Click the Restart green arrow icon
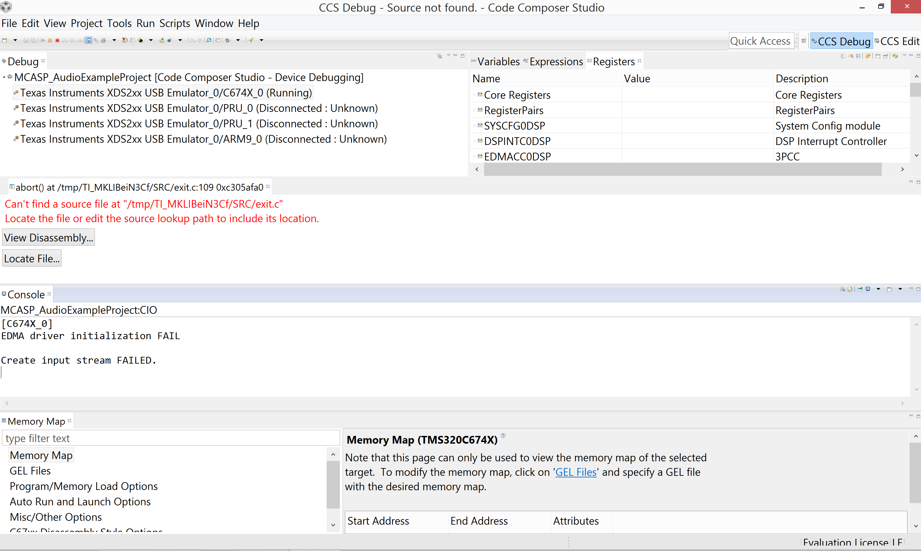The height and width of the screenshot is (551, 921). click(x=162, y=41)
